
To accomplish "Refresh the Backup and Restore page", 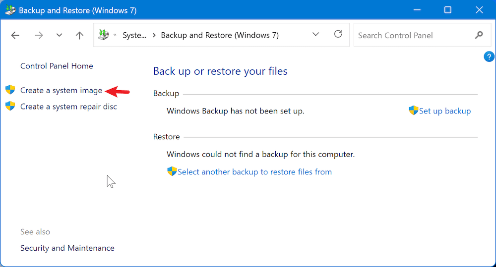I will (338, 34).
